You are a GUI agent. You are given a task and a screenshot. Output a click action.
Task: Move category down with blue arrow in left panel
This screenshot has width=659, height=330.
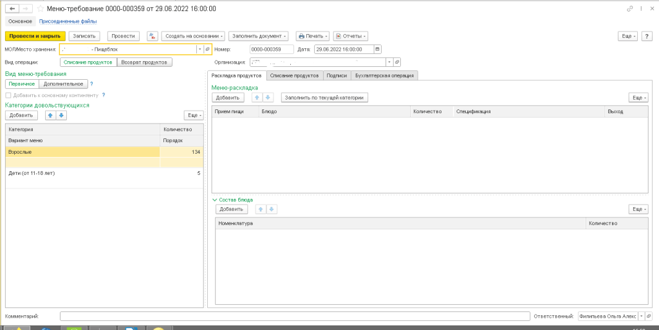pos(61,115)
